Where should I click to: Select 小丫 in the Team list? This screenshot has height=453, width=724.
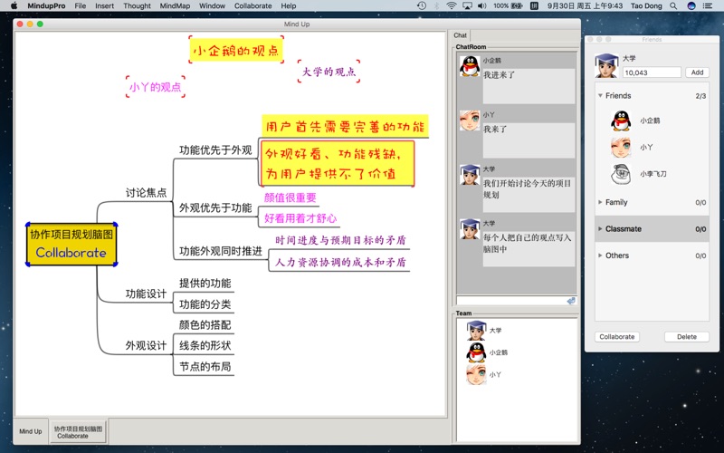coord(484,374)
